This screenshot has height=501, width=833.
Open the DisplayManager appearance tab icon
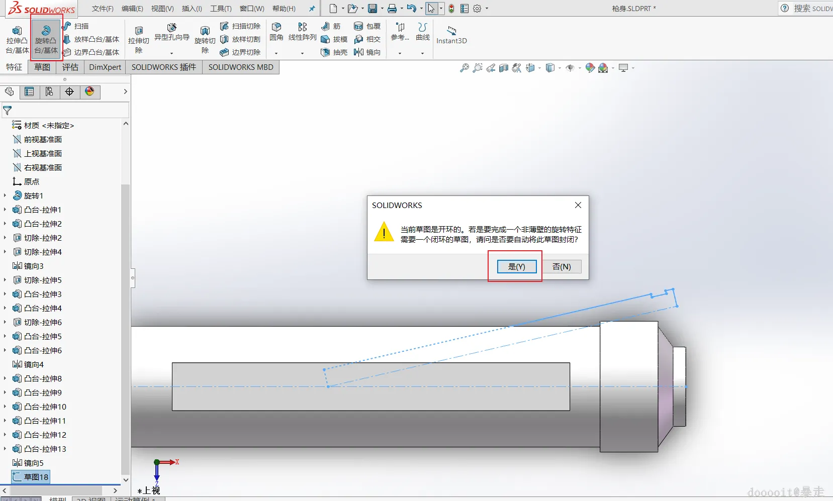89,91
